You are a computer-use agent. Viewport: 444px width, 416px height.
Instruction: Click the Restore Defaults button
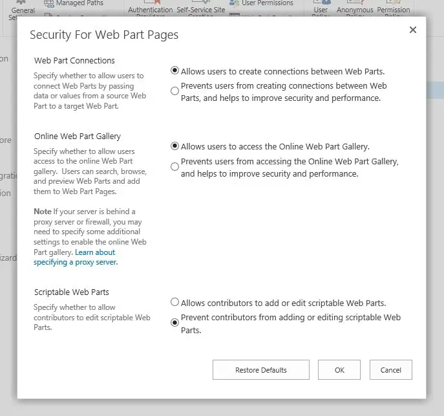click(260, 370)
